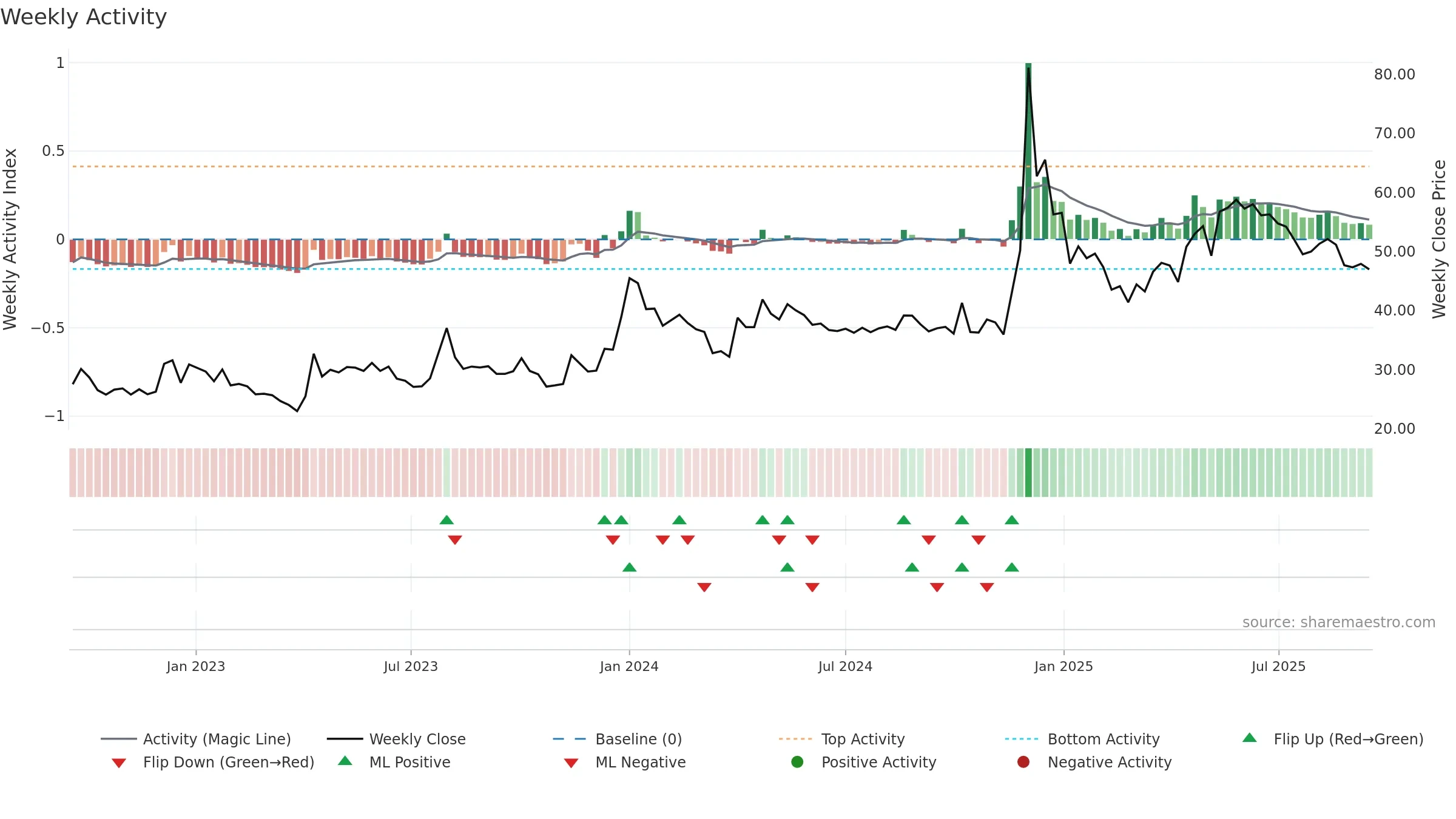
Task: Toggle the Flip Up (Red→Green) legend entry
Action: pos(1332,739)
